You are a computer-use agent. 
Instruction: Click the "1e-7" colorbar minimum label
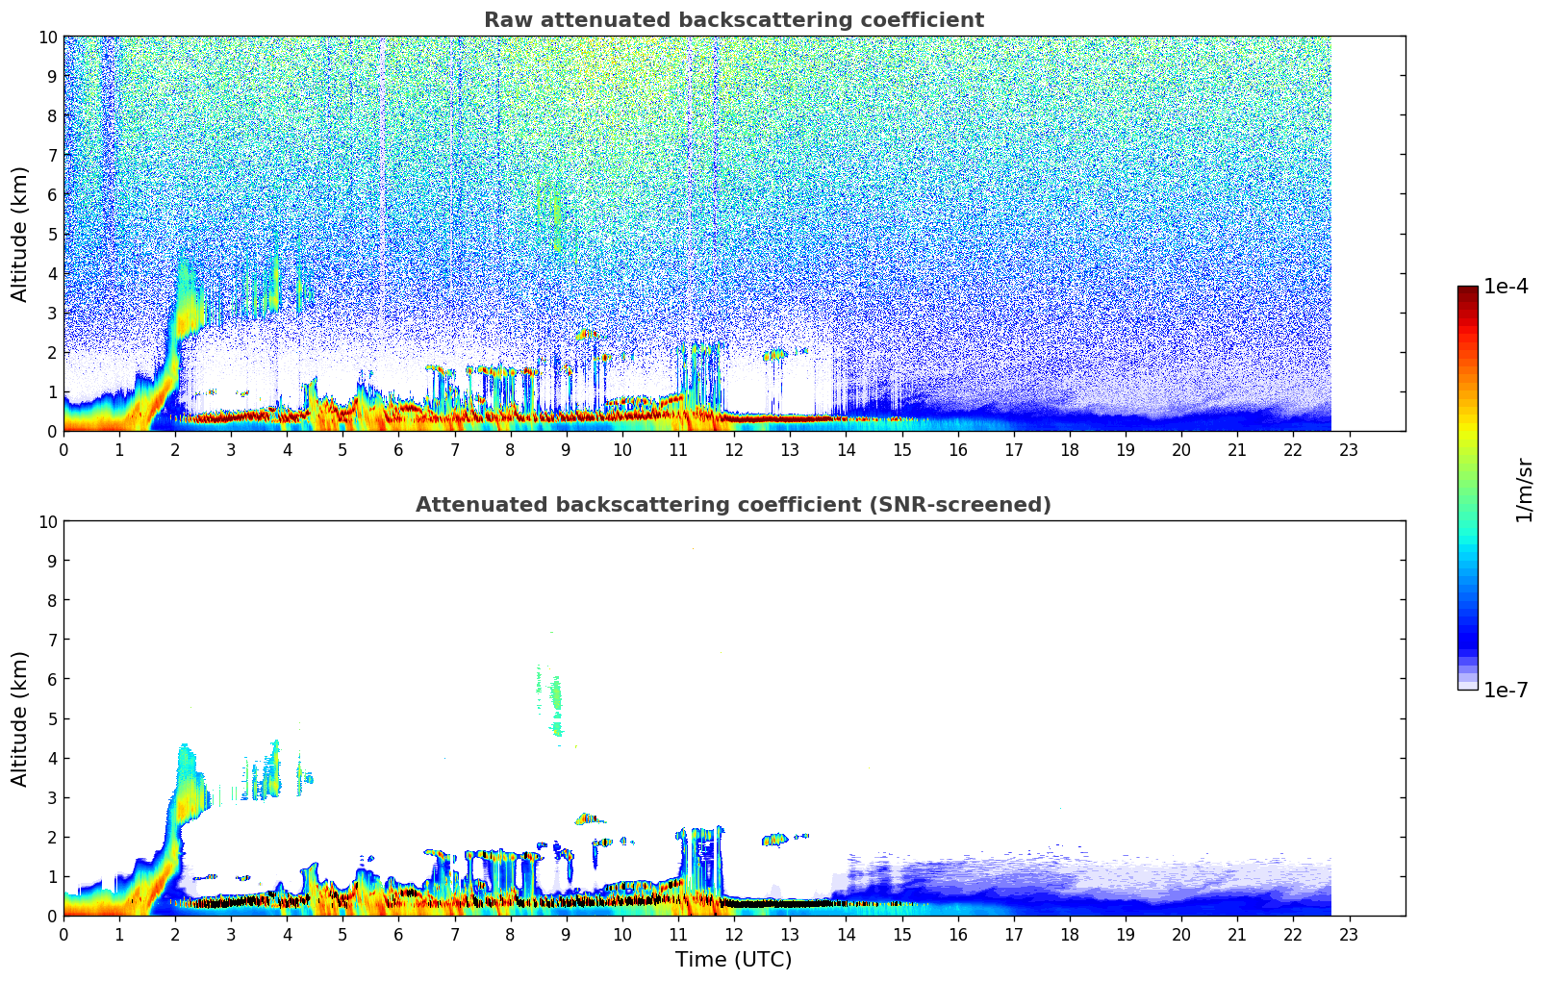tap(1506, 690)
